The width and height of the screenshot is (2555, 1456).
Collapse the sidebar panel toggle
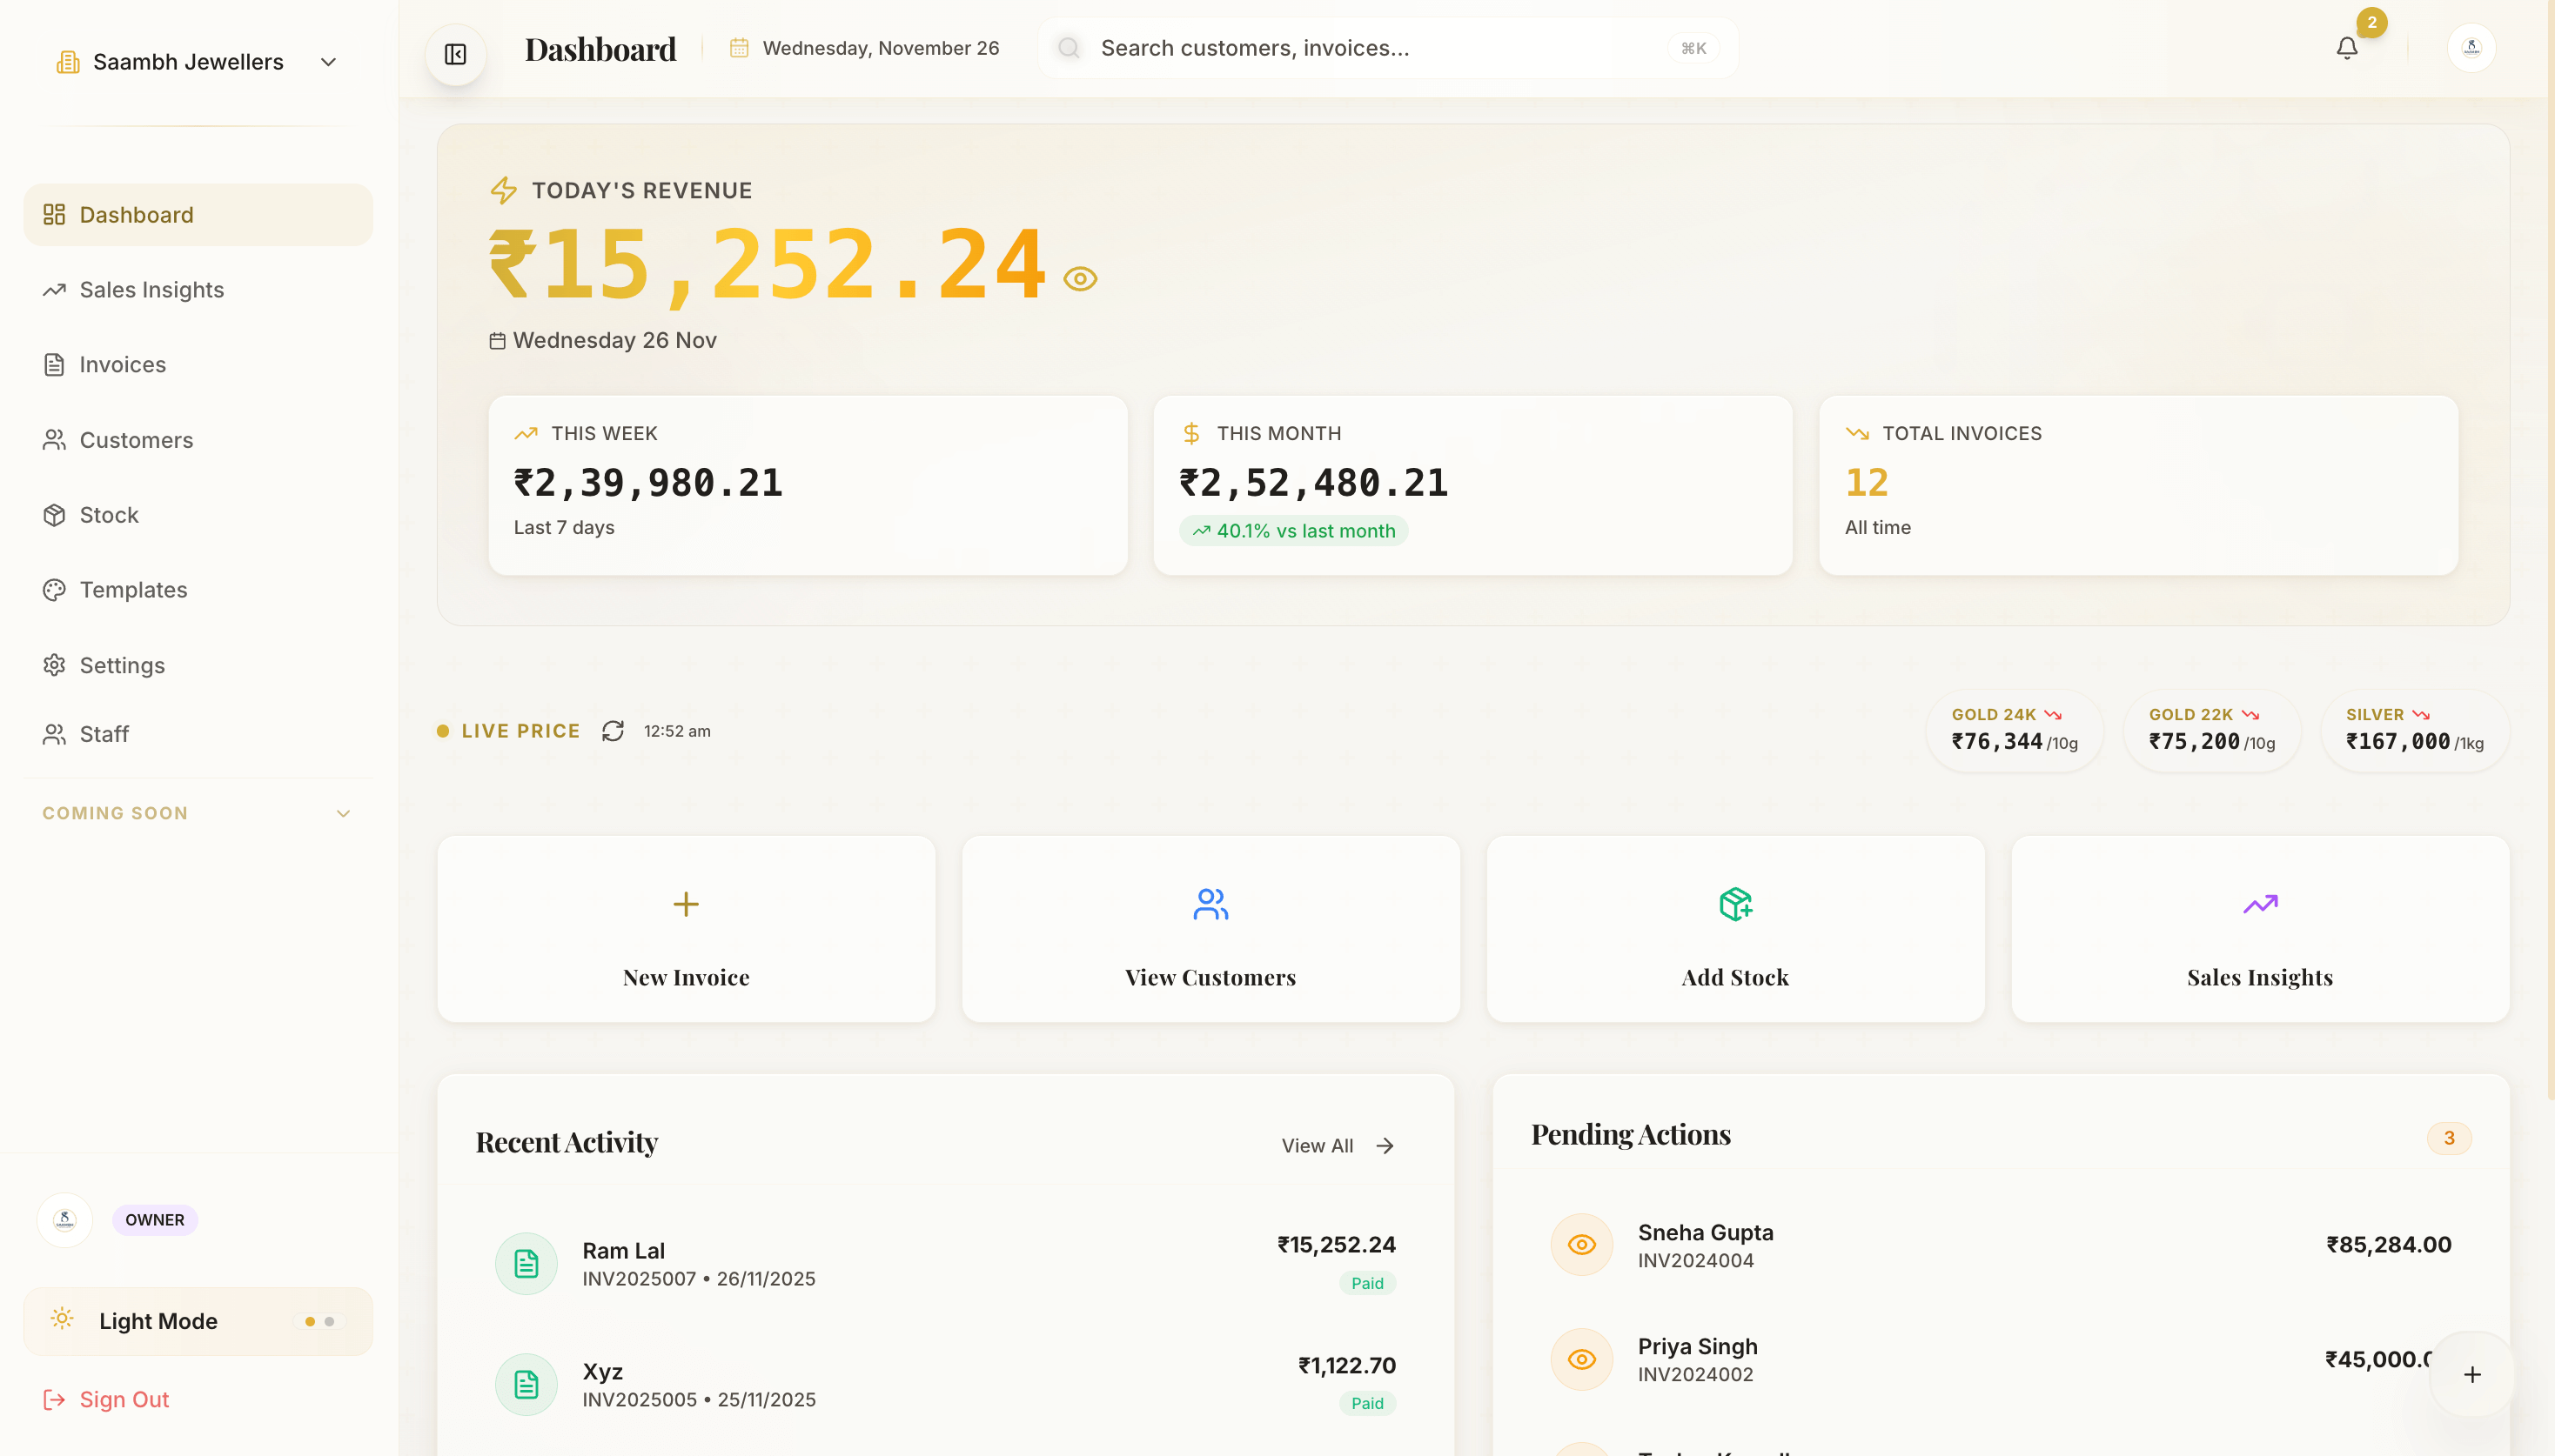(x=455, y=54)
